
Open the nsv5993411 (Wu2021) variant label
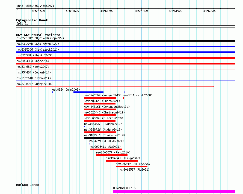(105, 147)
